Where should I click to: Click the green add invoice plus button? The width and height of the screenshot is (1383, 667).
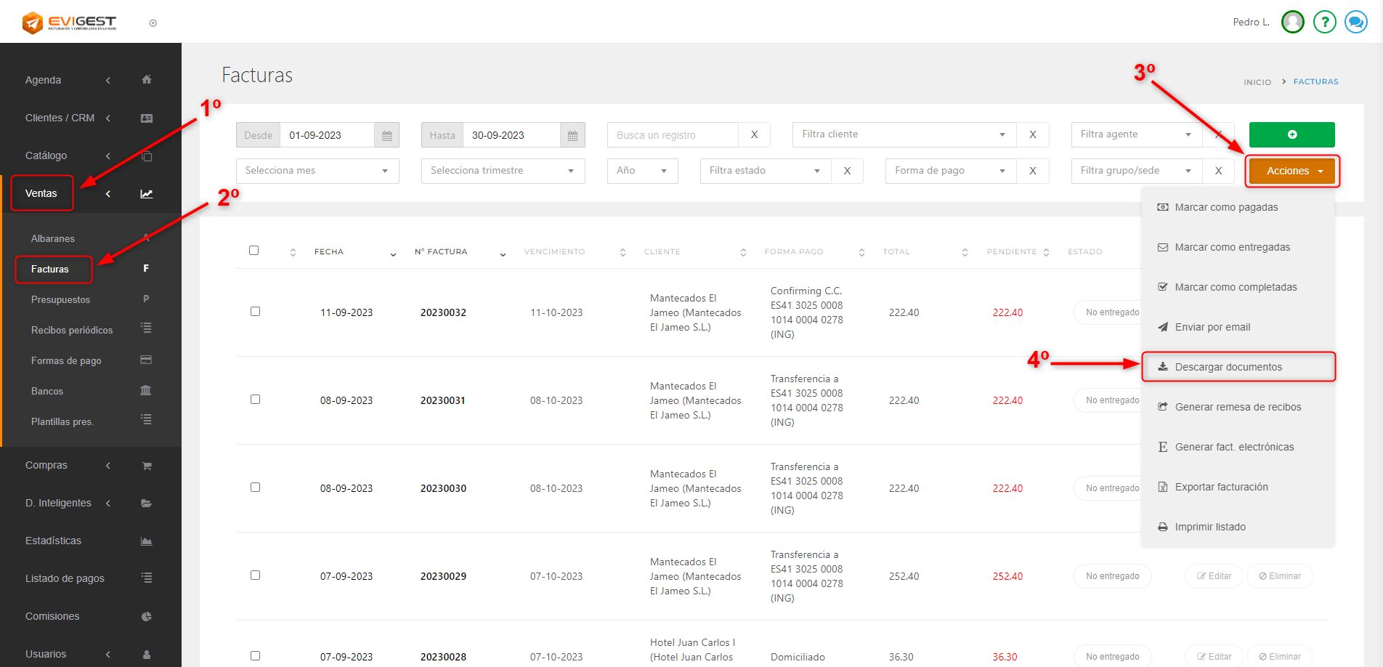[1291, 134]
